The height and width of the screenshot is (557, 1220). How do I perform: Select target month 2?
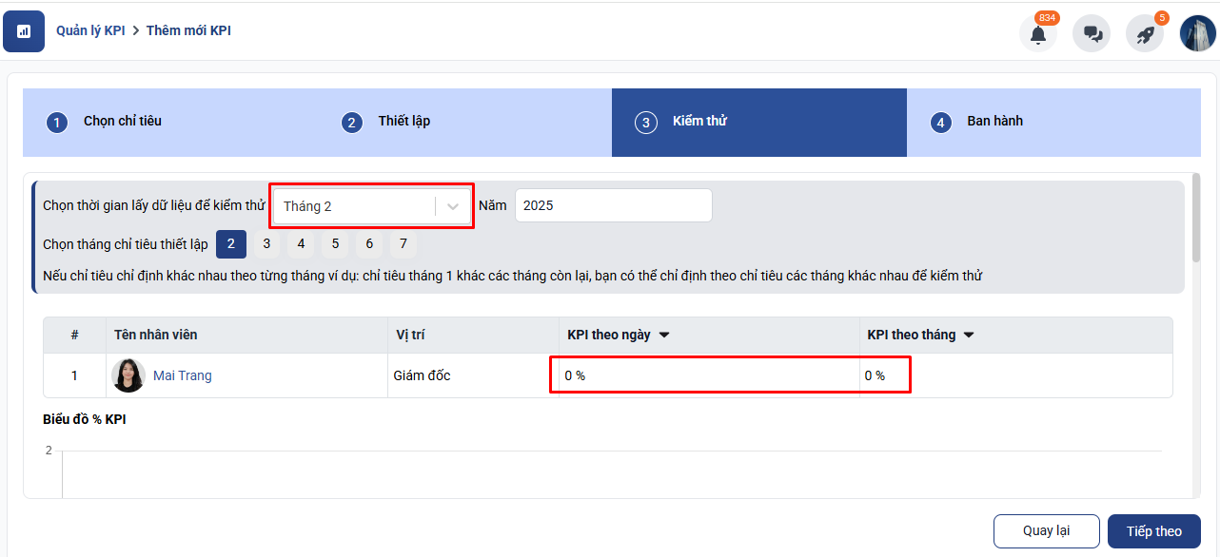[x=231, y=244]
